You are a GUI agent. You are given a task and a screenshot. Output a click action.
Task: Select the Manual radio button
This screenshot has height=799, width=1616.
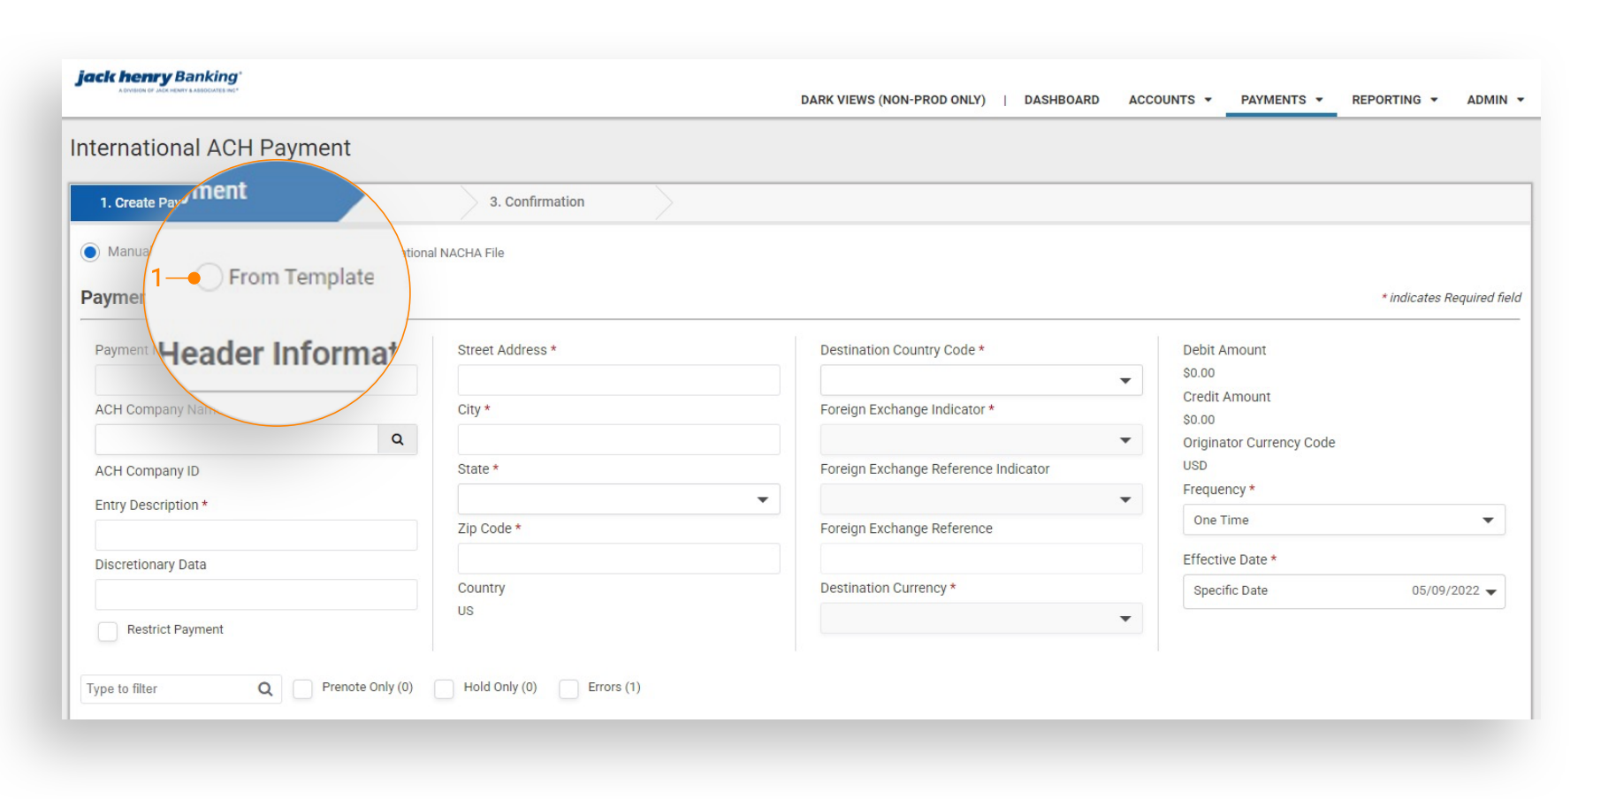coord(90,252)
